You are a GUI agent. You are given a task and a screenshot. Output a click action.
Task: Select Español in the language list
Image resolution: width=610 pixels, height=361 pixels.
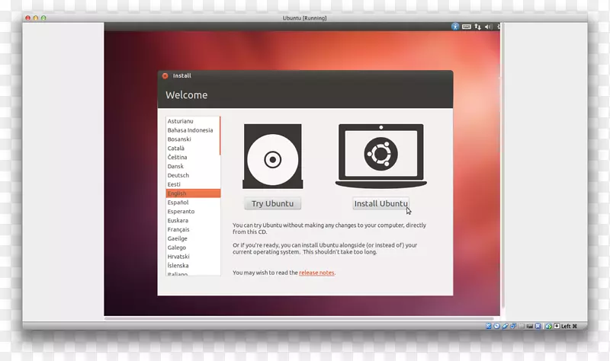[193, 203]
